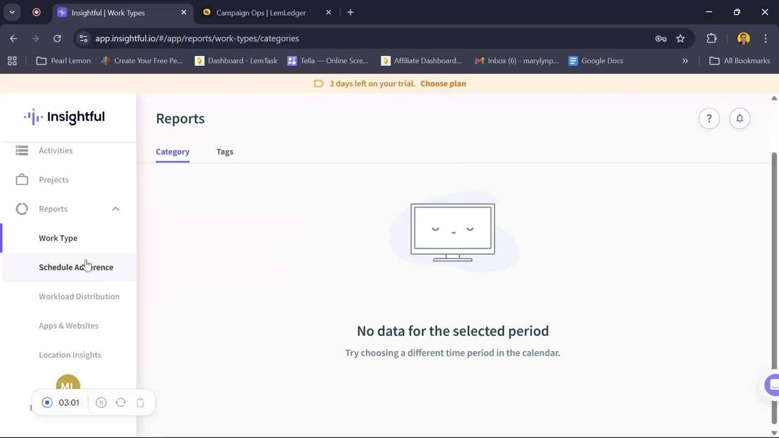779x438 pixels.
Task: Open the Gmail Inbox bookmark
Action: point(517,61)
